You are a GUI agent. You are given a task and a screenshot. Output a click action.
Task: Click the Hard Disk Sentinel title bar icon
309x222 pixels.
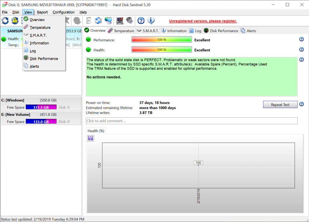click(5, 5)
